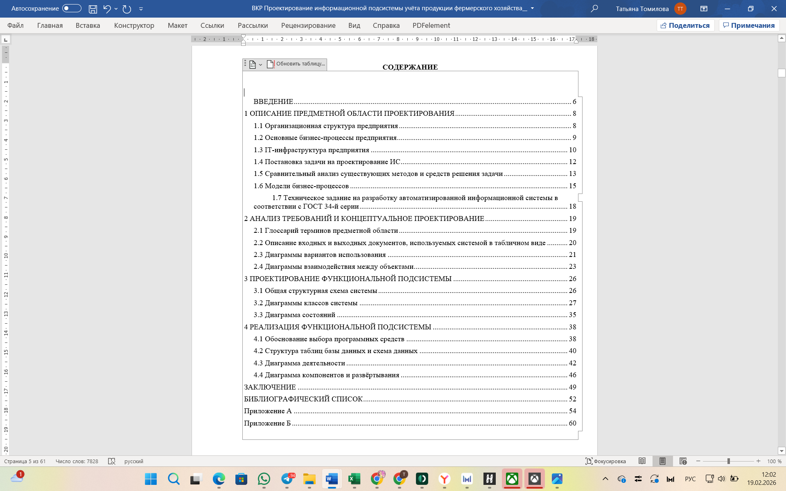This screenshot has width=786, height=491.
Task: Switch to Print Layout view
Action: [x=662, y=461]
